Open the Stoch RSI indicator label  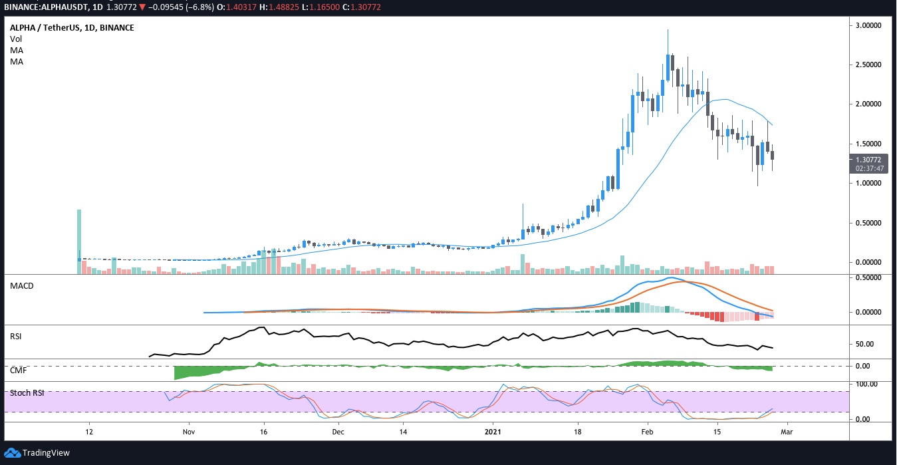[x=27, y=393]
